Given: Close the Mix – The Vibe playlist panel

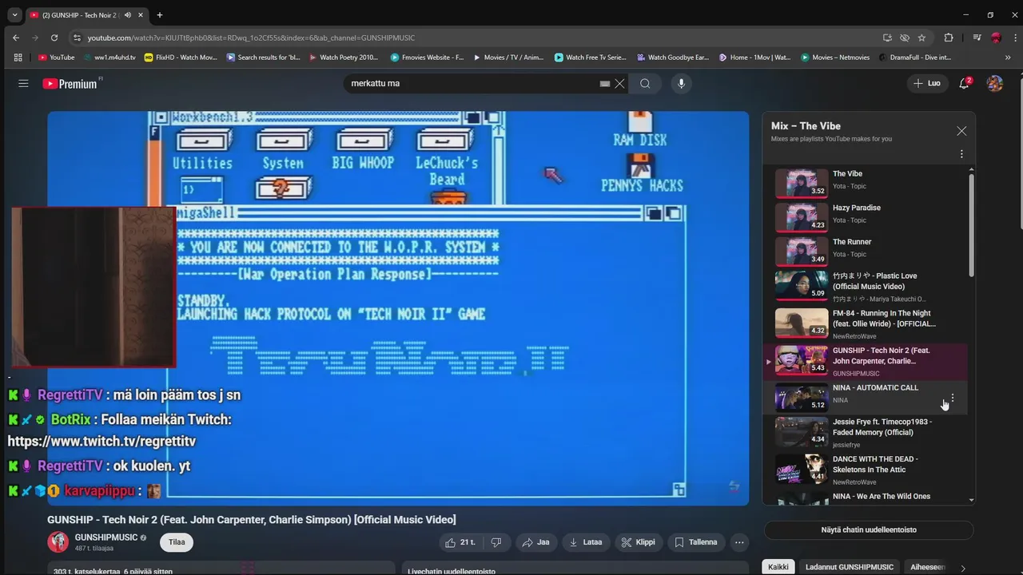Looking at the screenshot, I should 961,131.
